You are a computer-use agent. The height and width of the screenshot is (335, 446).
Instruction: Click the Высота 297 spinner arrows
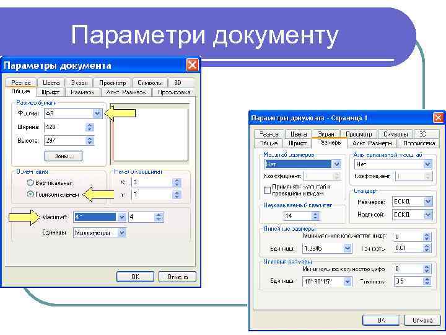coord(90,140)
